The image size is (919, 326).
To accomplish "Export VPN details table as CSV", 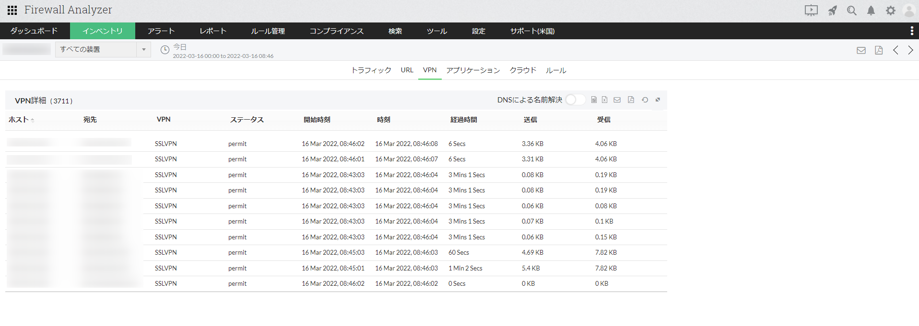I will click(x=594, y=100).
